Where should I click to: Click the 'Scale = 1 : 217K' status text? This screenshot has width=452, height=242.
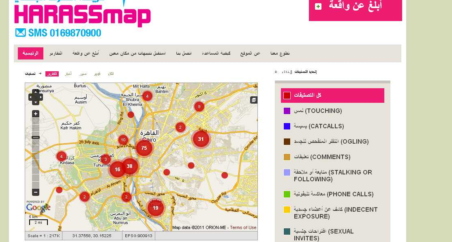(x=43, y=236)
